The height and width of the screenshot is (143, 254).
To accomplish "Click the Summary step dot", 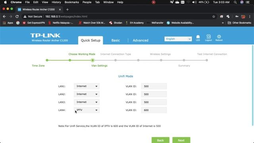I will point(184,60).
